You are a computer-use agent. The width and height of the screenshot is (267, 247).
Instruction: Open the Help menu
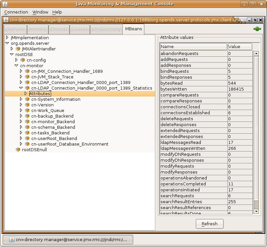click(57, 12)
